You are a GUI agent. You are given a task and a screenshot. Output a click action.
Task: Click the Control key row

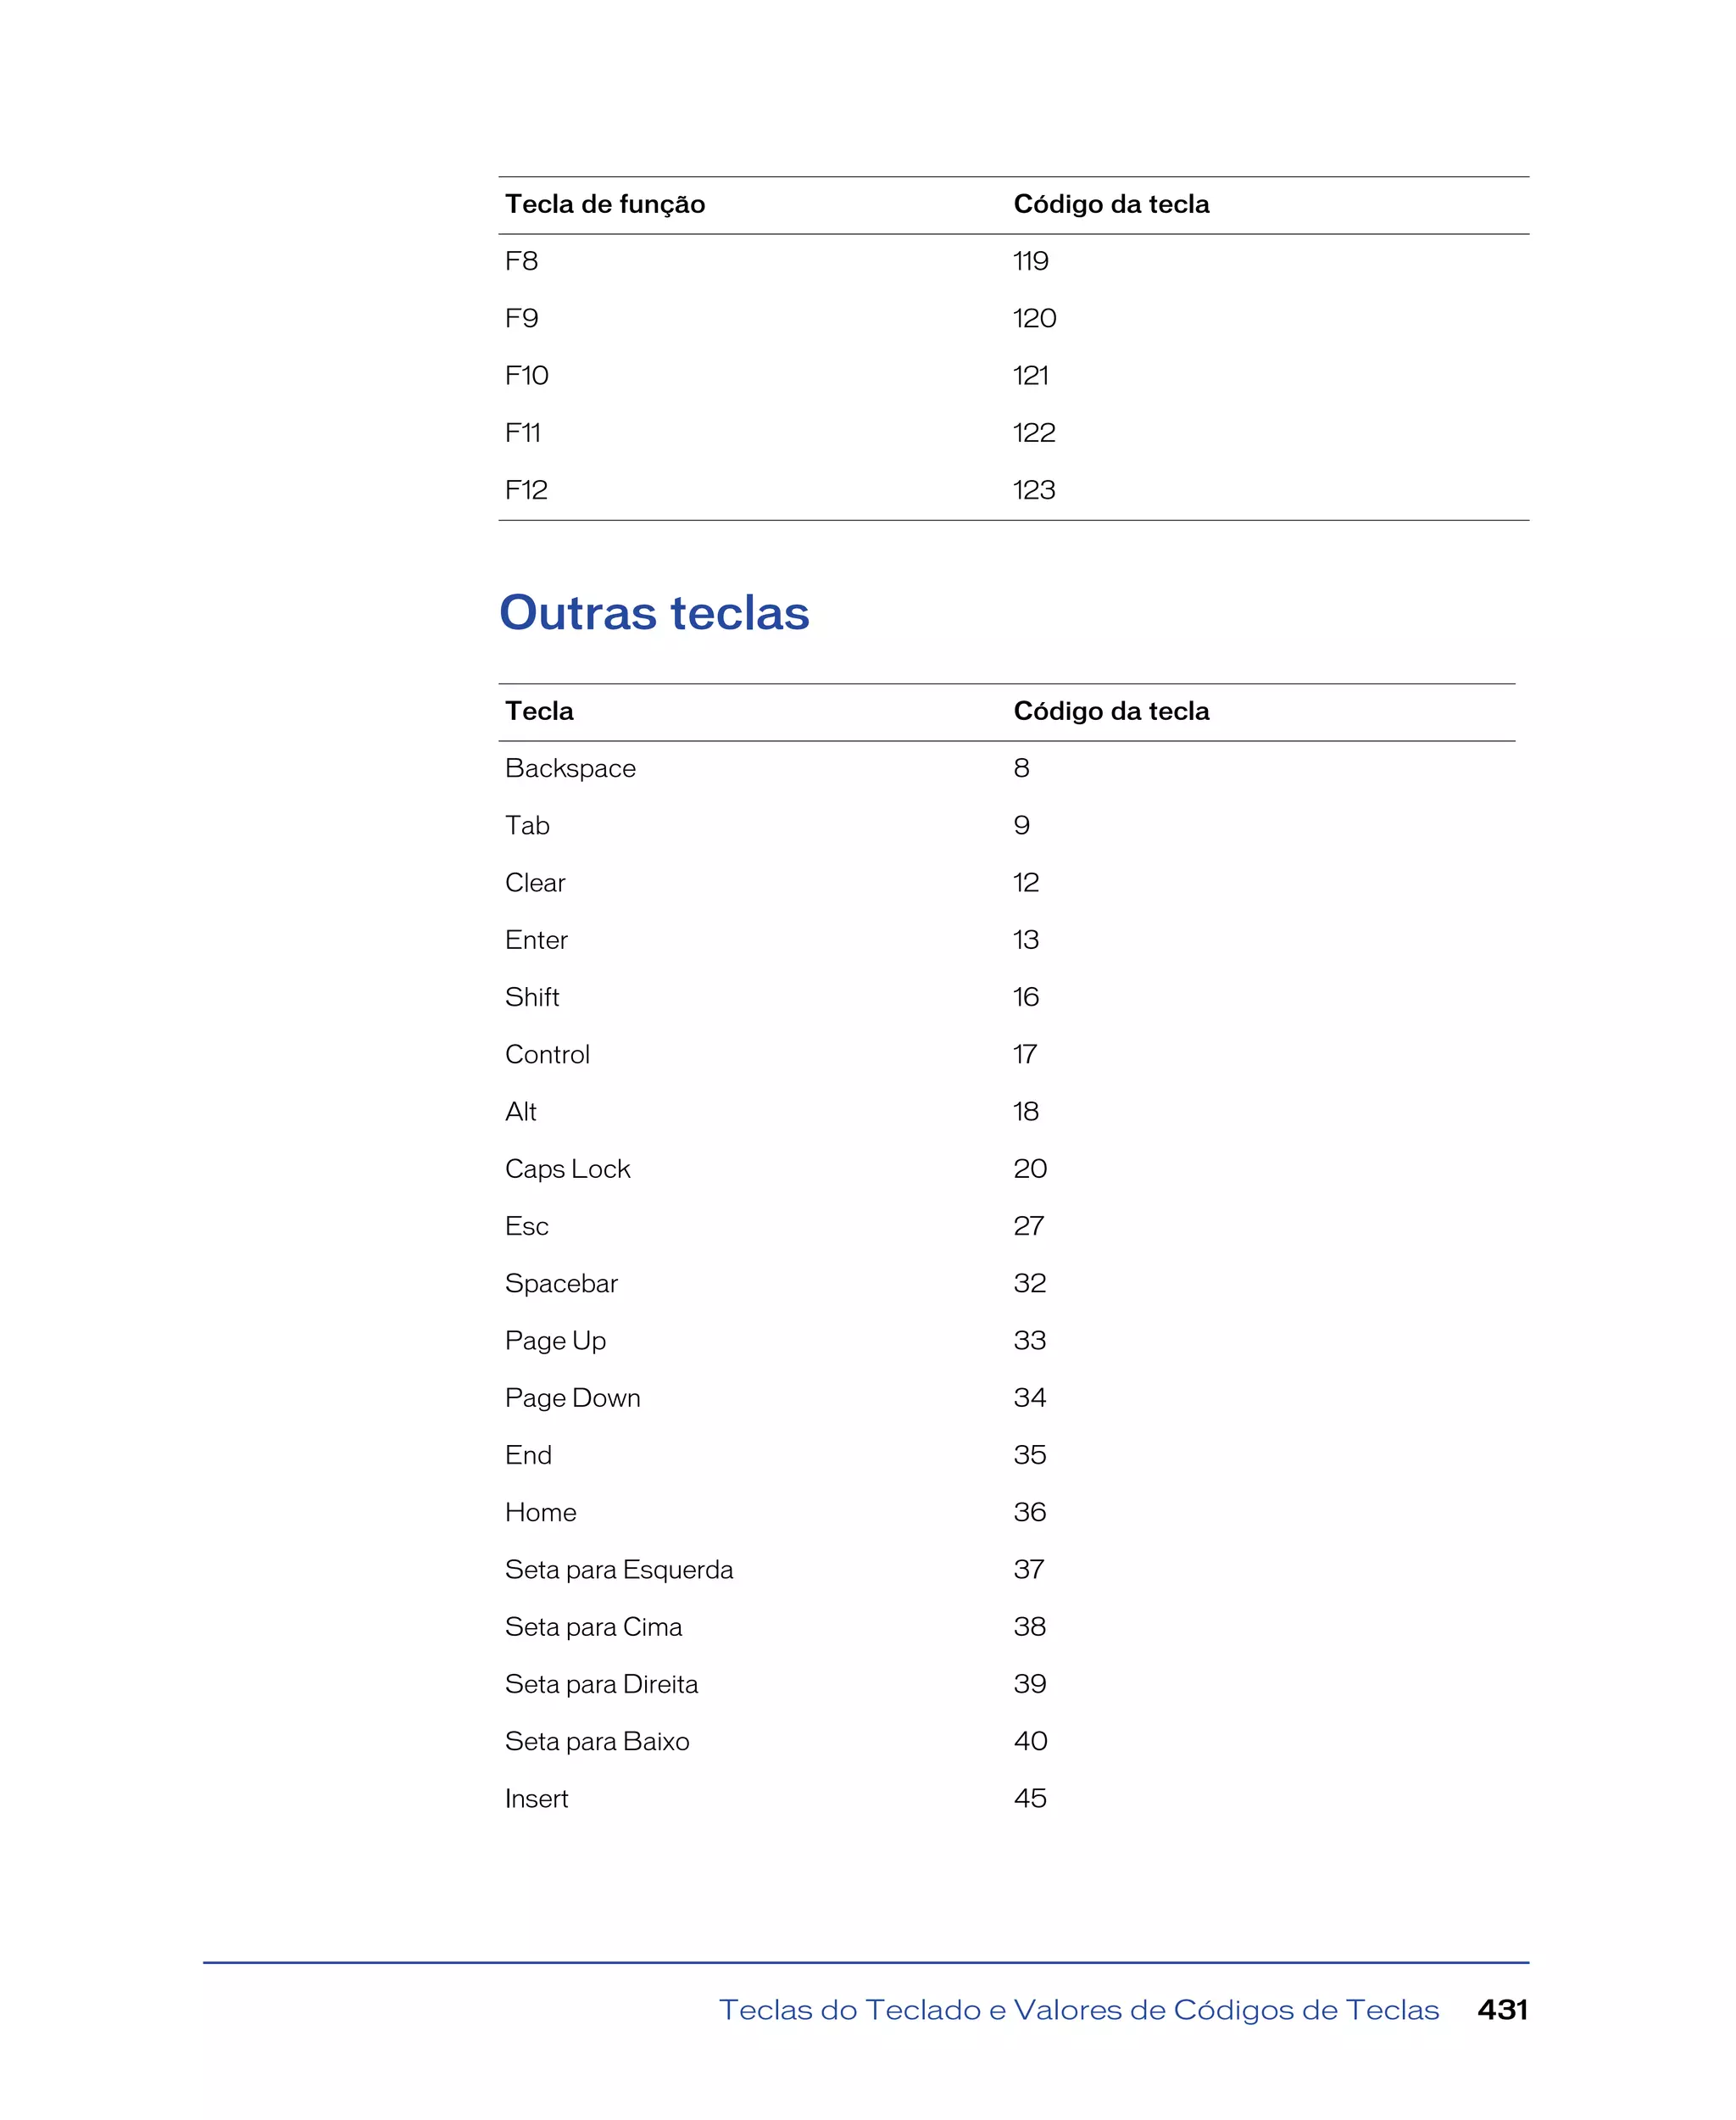point(1007,1055)
